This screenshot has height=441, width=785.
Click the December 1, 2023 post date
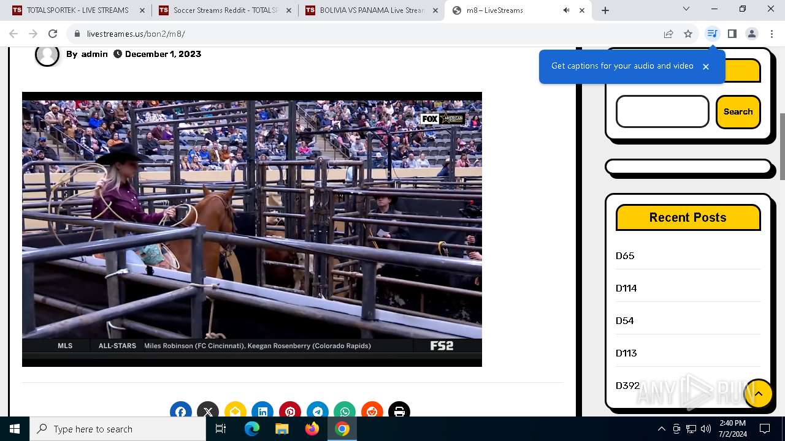pyautogui.click(x=163, y=54)
